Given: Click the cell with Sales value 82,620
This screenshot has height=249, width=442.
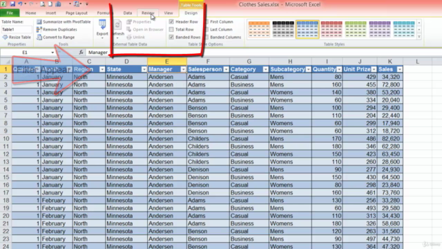Looking at the screenshot, I should [390, 138].
